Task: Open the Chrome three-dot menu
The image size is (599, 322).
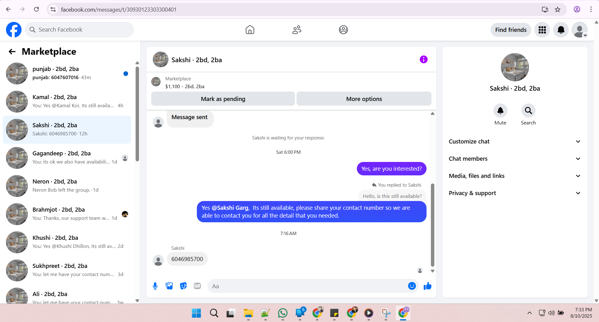Action: coord(591,9)
